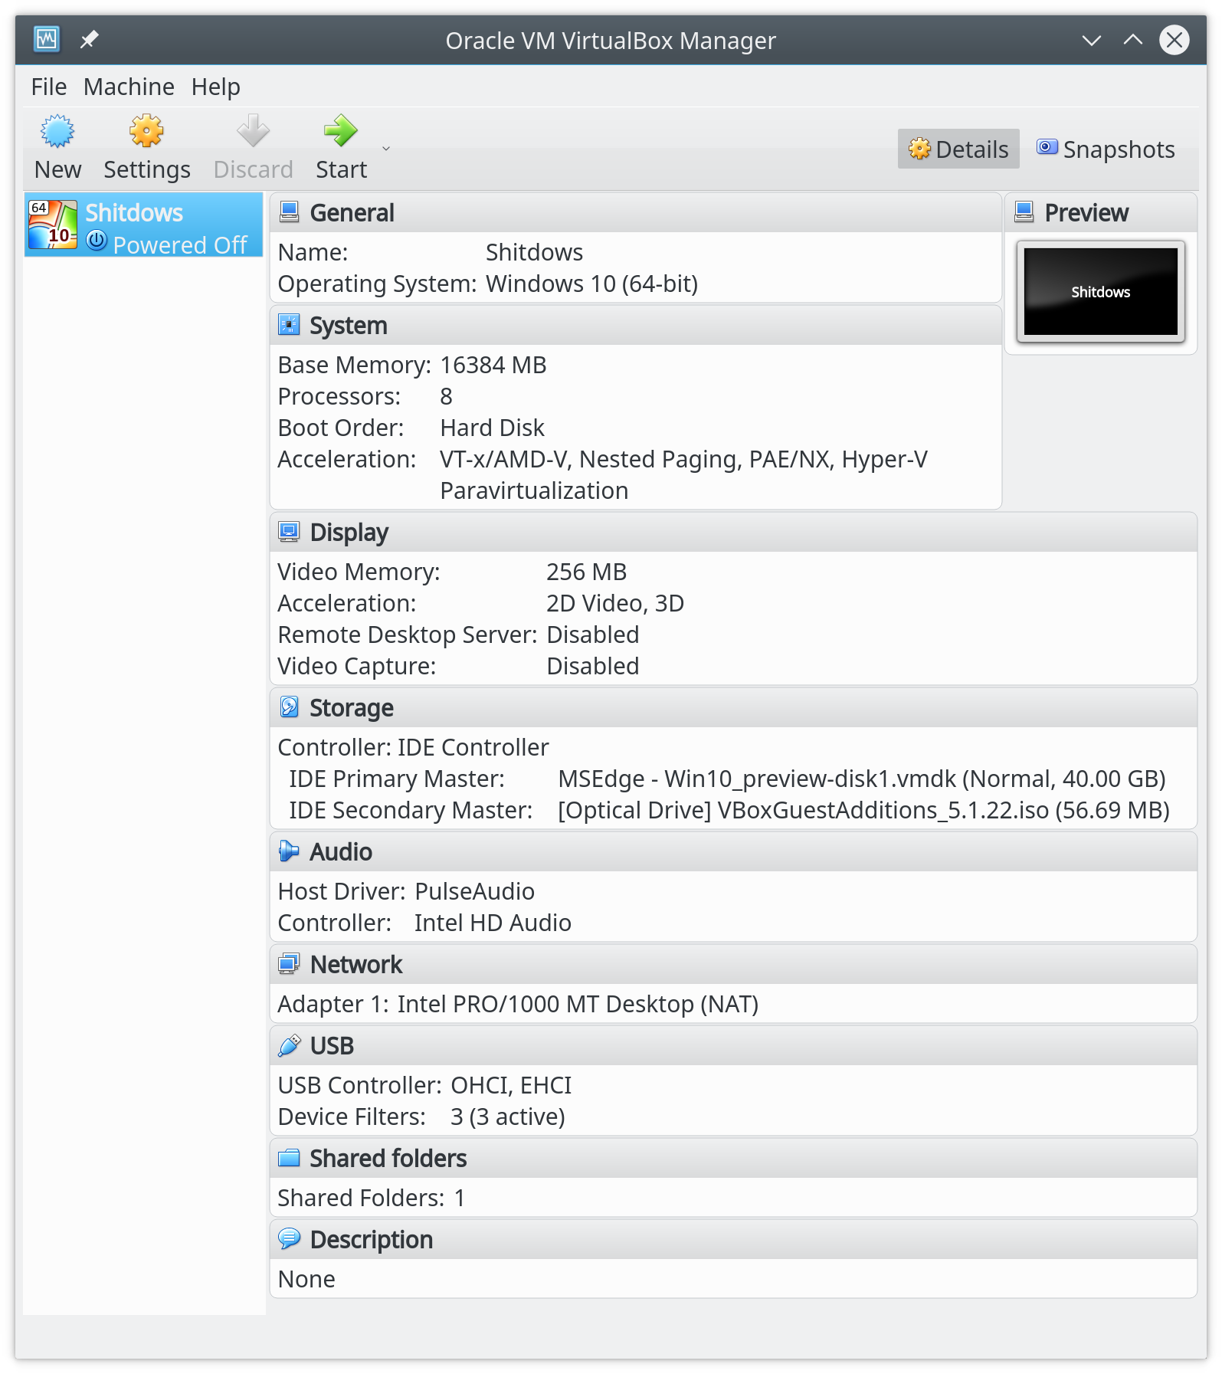Image resolution: width=1222 pixels, height=1374 pixels.
Task: Click the '16384 MB' base memory value
Action: [x=493, y=365]
